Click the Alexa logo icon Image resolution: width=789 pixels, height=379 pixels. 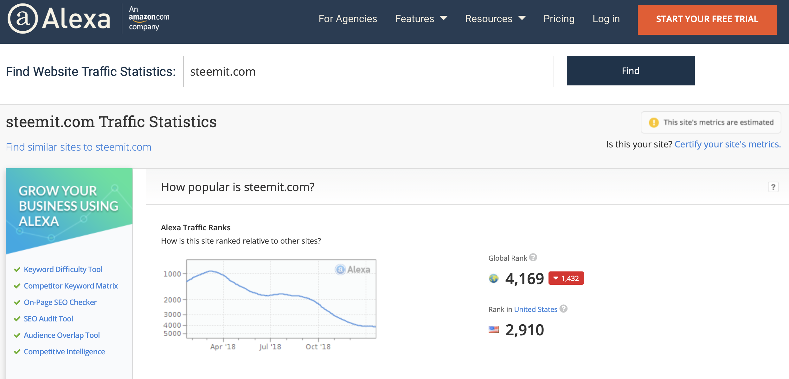click(22, 19)
